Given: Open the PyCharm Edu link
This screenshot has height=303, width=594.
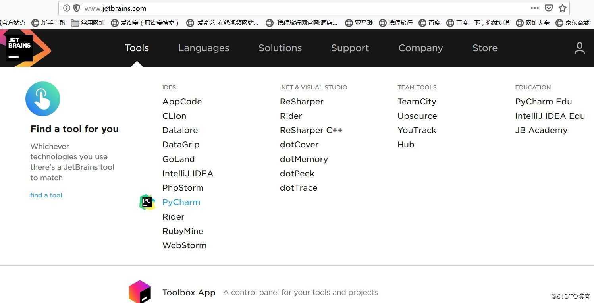Looking at the screenshot, I should pyautogui.click(x=544, y=102).
